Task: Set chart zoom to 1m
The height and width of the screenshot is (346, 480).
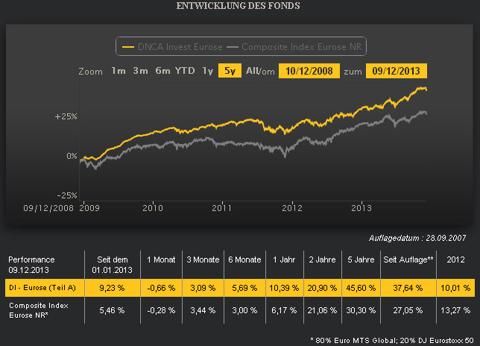Action: click(119, 71)
